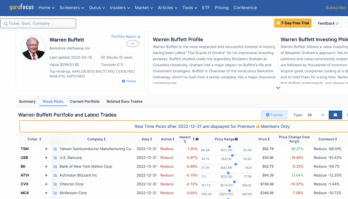Open the Gurus menu dropdown
Screen dimensions: 348x199
click(97, 8)
